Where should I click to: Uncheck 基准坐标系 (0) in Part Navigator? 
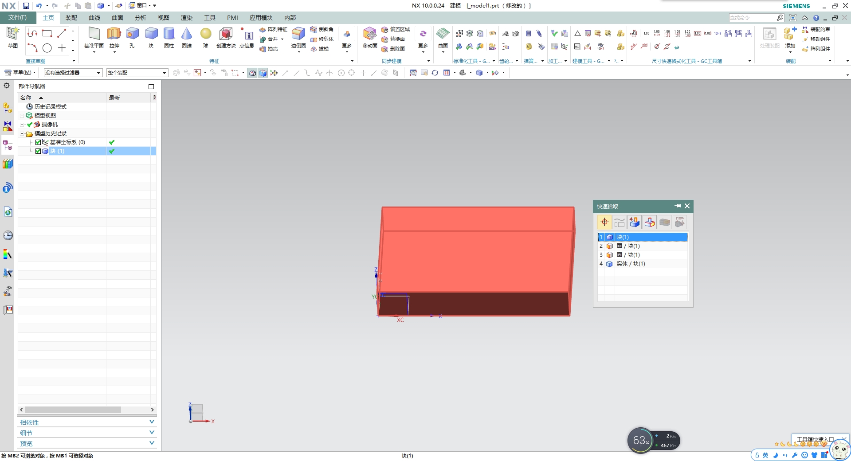[38, 142]
